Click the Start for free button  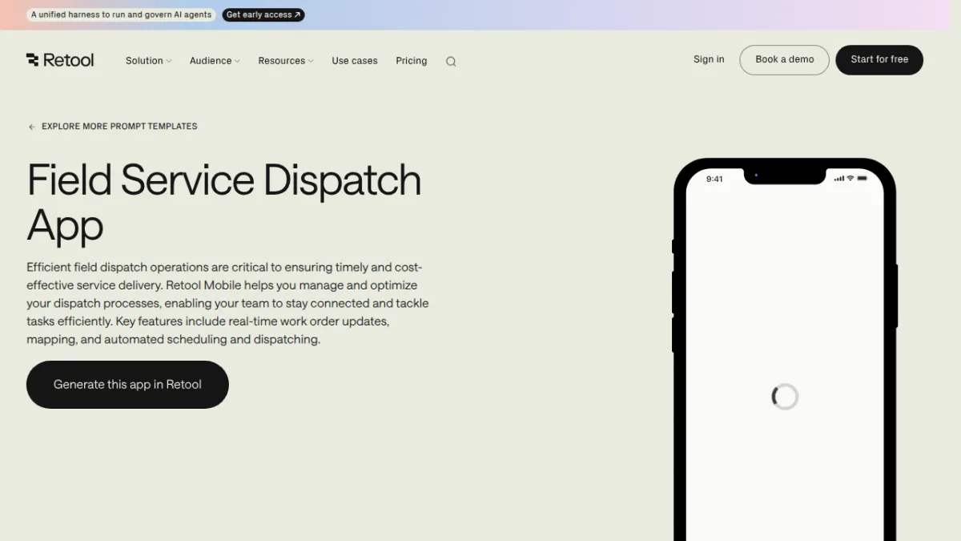[879, 60]
